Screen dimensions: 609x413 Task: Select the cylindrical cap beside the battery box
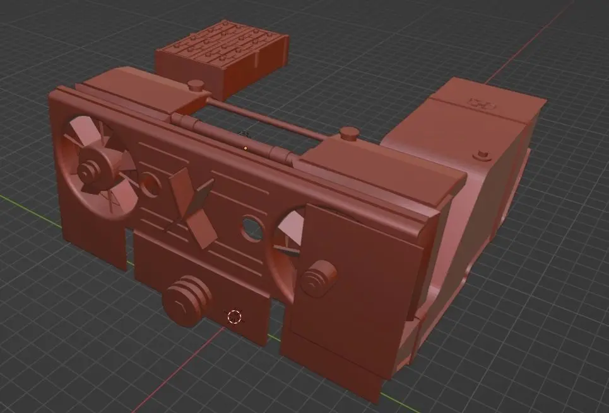click(x=196, y=86)
